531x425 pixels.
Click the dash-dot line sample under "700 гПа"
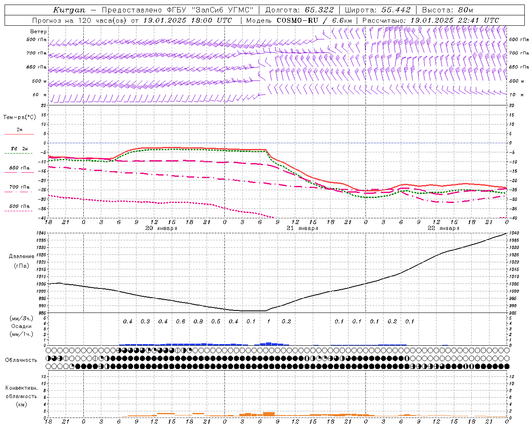coord(19,192)
